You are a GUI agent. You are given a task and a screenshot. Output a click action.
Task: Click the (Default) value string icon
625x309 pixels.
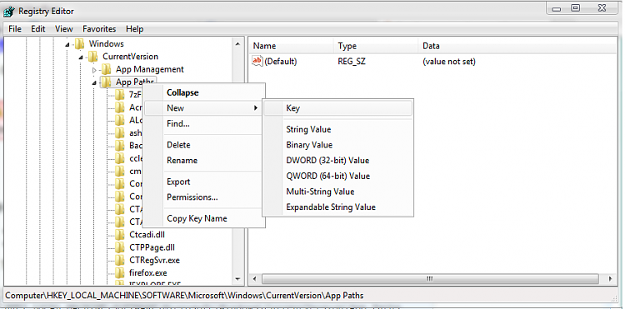257,62
